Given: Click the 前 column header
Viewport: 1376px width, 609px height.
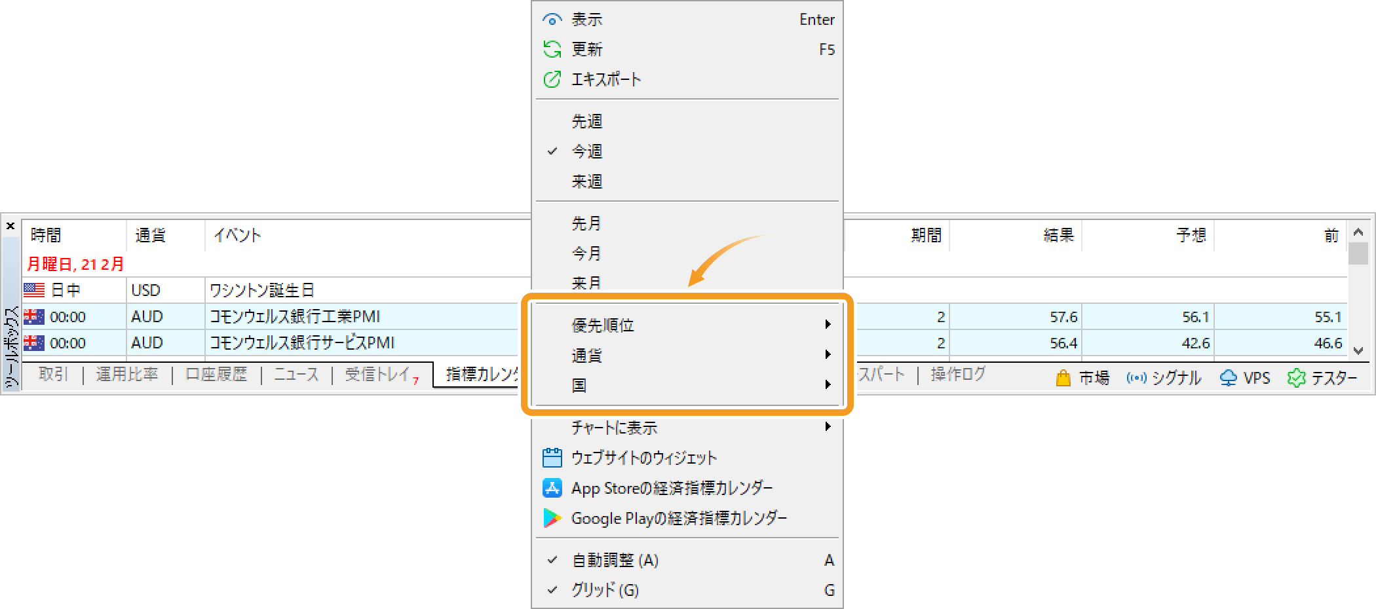Looking at the screenshot, I should [x=1280, y=236].
